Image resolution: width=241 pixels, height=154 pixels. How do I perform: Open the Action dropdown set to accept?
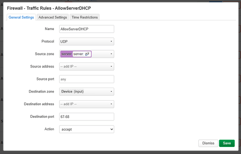click(87, 129)
